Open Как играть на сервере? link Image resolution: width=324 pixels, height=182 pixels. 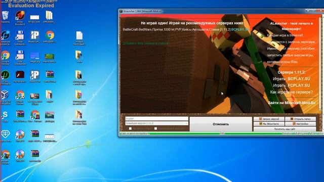point(292,92)
